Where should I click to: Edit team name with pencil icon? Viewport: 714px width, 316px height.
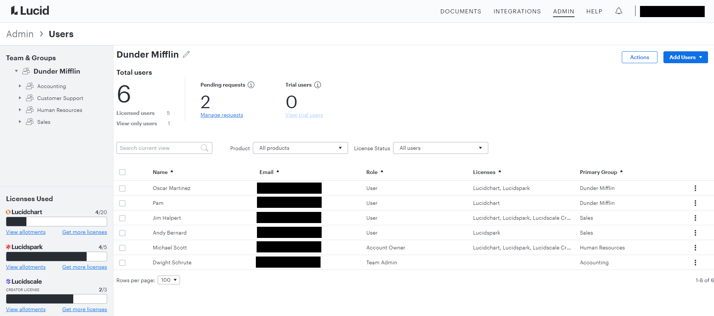point(186,54)
